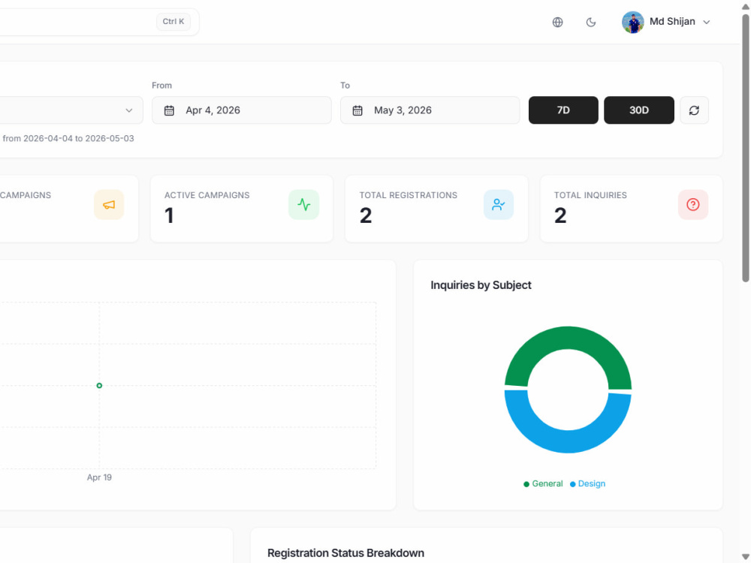Open the language globe icon
The width and height of the screenshot is (751, 563).
click(x=557, y=22)
